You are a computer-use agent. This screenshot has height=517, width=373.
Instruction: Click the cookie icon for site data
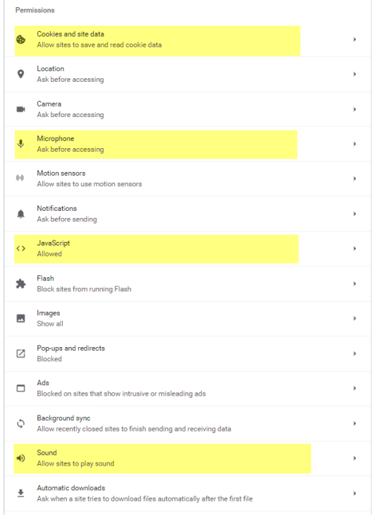click(20, 39)
